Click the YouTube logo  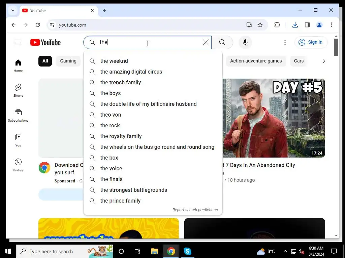[x=45, y=42]
